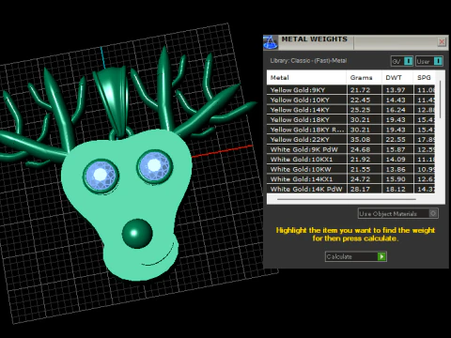Click the horizontal scrollbar under metals table
Screen dimensions: 451x338
click(x=347, y=199)
